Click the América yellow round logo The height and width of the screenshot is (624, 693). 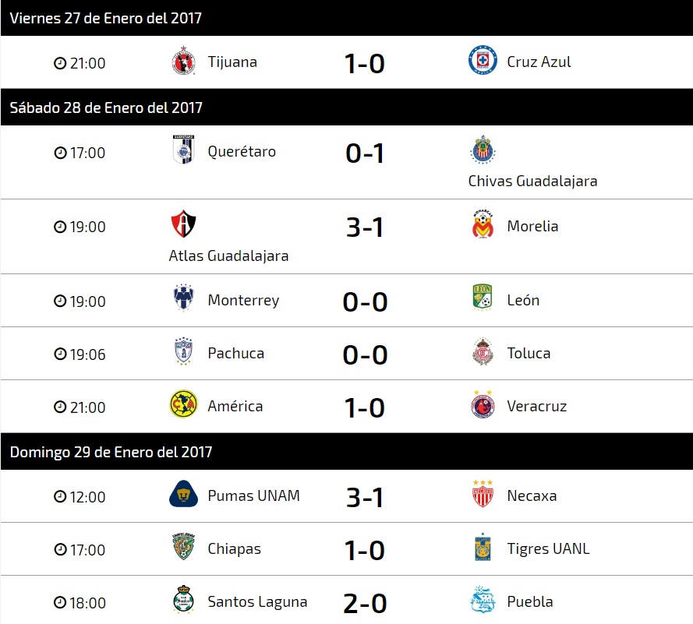coord(183,404)
